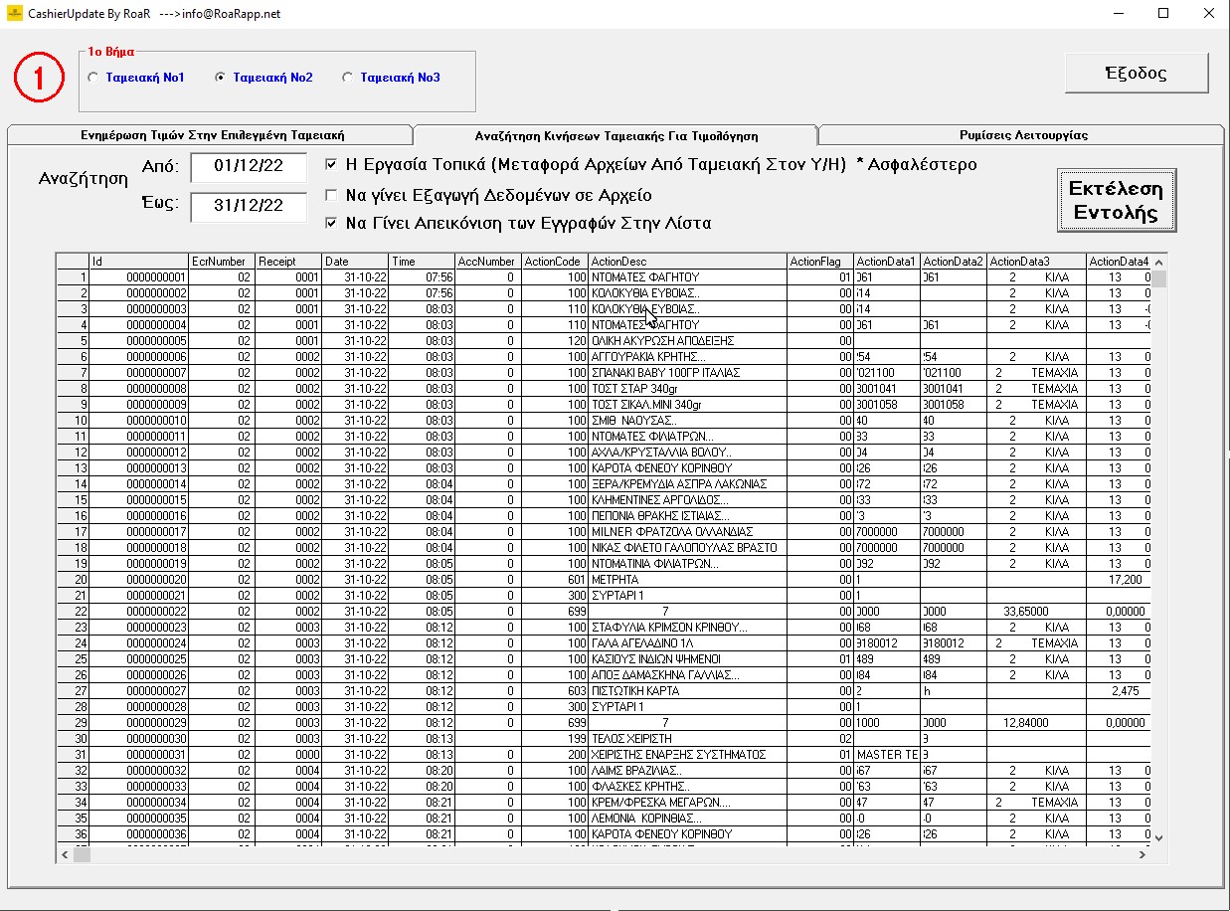Uncheck 'Να Γίνει Απεικόνιση των Εγγραφών'
1230x911 pixels.
pos(332,224)
